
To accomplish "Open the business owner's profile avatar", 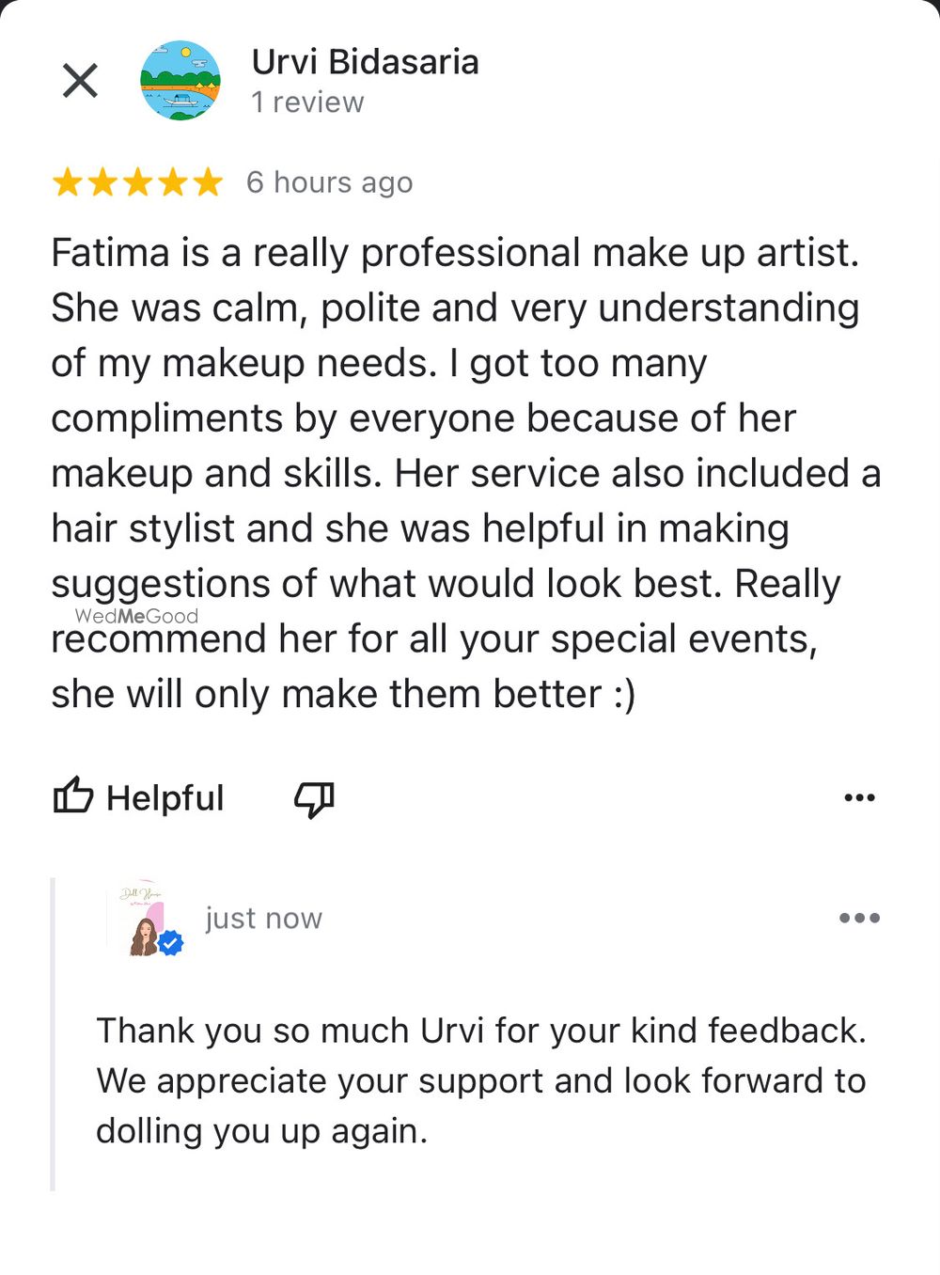I will [141, 920].
